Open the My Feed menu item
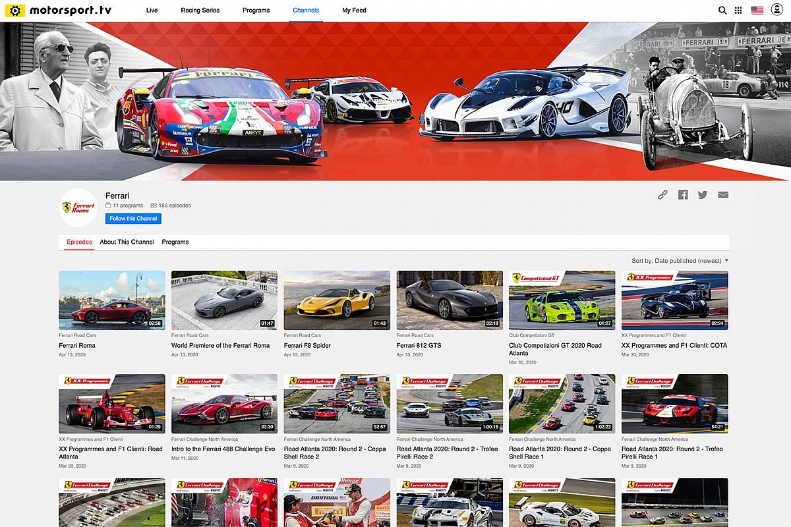Viewport: 791px width, 527px height. [354, 11]
